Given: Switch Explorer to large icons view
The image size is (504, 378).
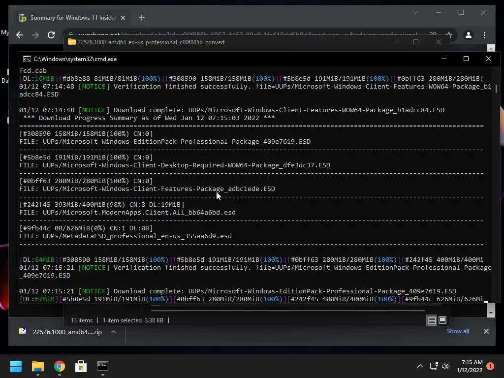Looking at the screenshot, I should pyautogui.click(x=442, y=320).
